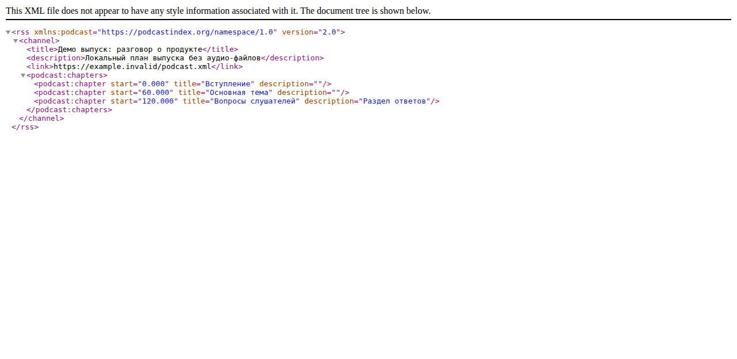Click the description text 'Локальный план выпуска без аудио-файлов'

173,58
